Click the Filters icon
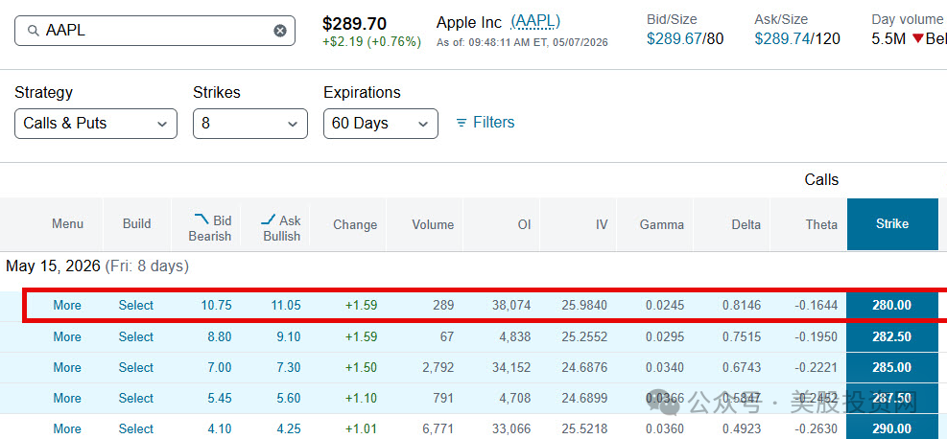This screenshot has width=947, height=439. point(462,123)
